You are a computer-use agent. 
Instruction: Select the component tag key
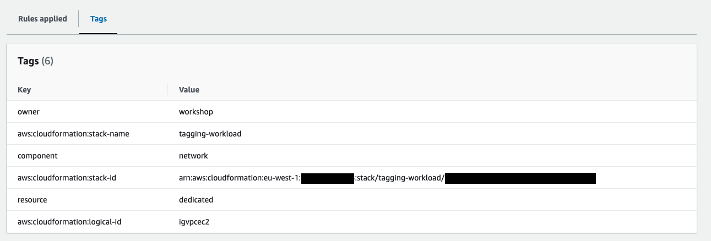click(37, 156)
